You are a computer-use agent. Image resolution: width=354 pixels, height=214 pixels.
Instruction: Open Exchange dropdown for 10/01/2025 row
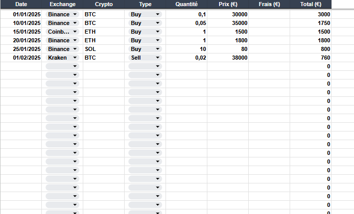pyautogui.click(x=62, y=23)
